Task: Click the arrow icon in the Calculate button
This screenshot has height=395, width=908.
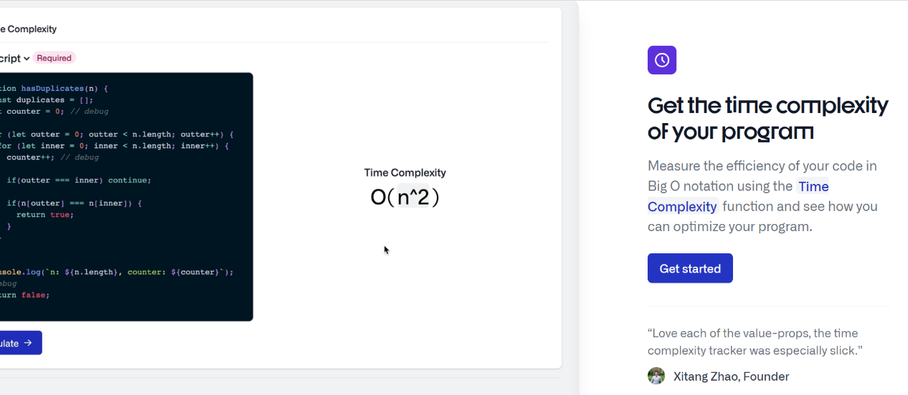Action: [28, 343]
